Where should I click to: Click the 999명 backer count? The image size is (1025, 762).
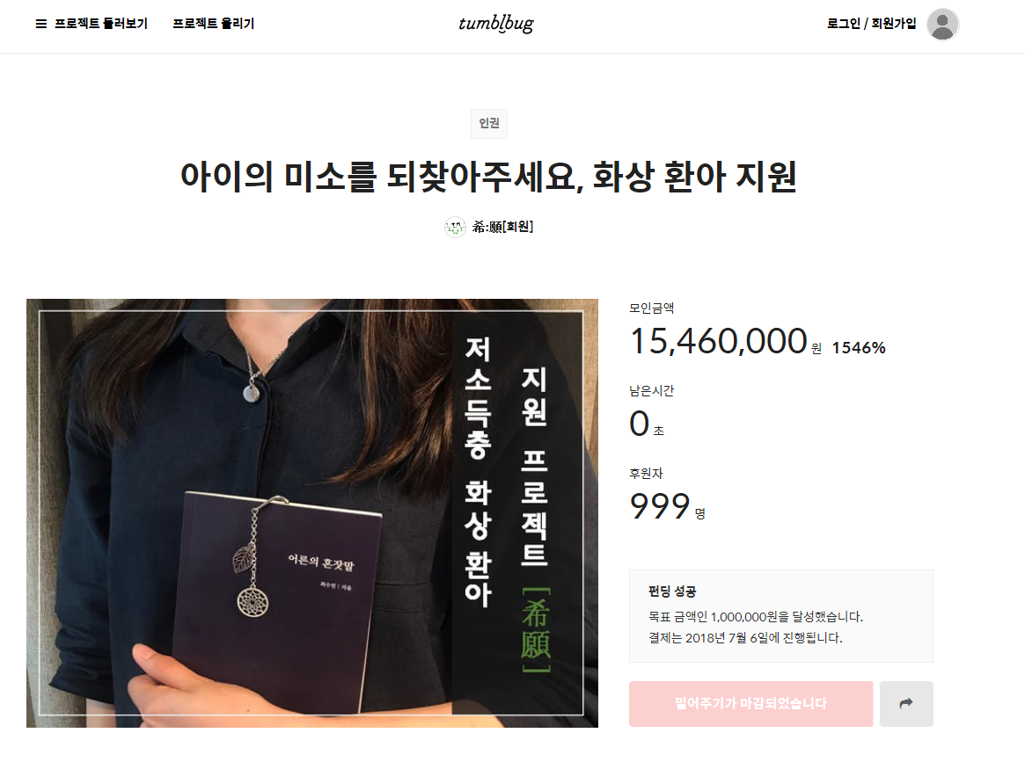point(668,507)
